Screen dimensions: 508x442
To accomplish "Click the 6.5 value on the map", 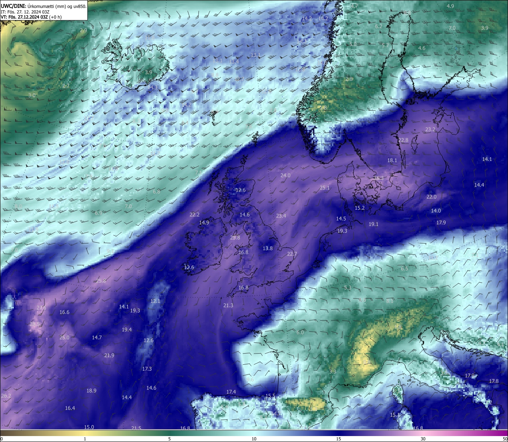I will pyautogui.click(x=404, y=269).
